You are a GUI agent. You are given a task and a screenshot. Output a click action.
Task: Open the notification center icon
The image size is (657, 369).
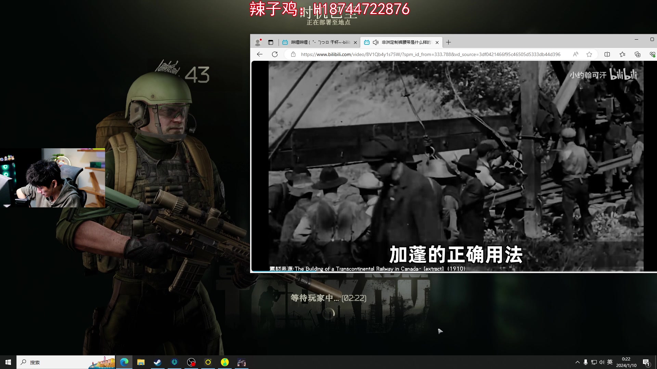pos(646,362)
